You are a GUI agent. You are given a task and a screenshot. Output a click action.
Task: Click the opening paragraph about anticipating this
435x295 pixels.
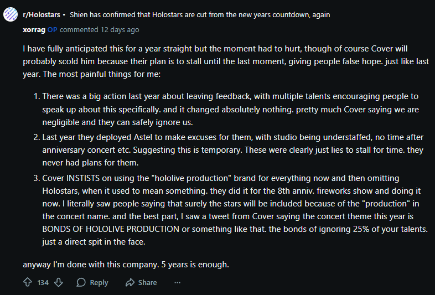click(216, 61)
